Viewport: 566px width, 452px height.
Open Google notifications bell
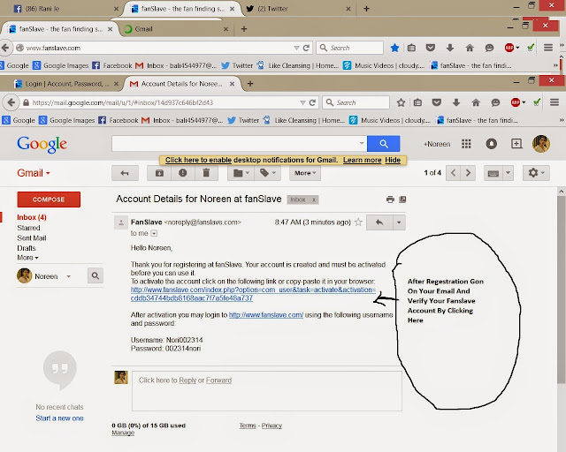pos(492,144)
